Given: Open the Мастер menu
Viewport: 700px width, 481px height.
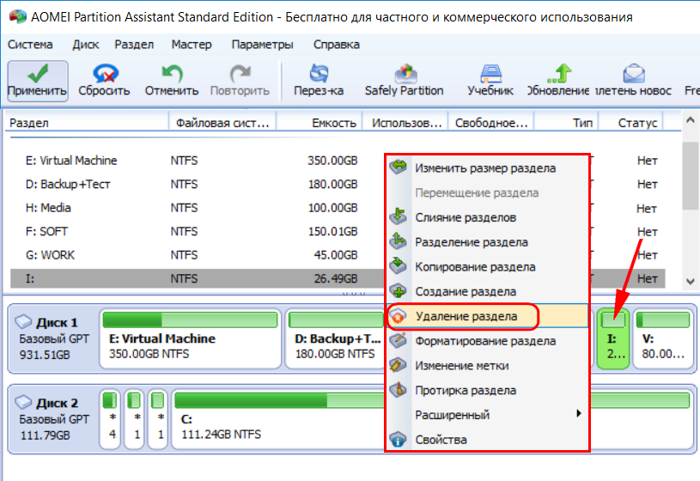Looking at the screenshot, I should (x=191, y=45).
